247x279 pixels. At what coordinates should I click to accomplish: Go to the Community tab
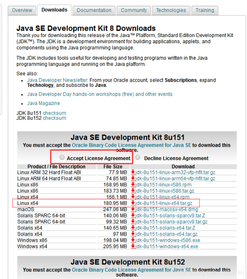point(134,10)
